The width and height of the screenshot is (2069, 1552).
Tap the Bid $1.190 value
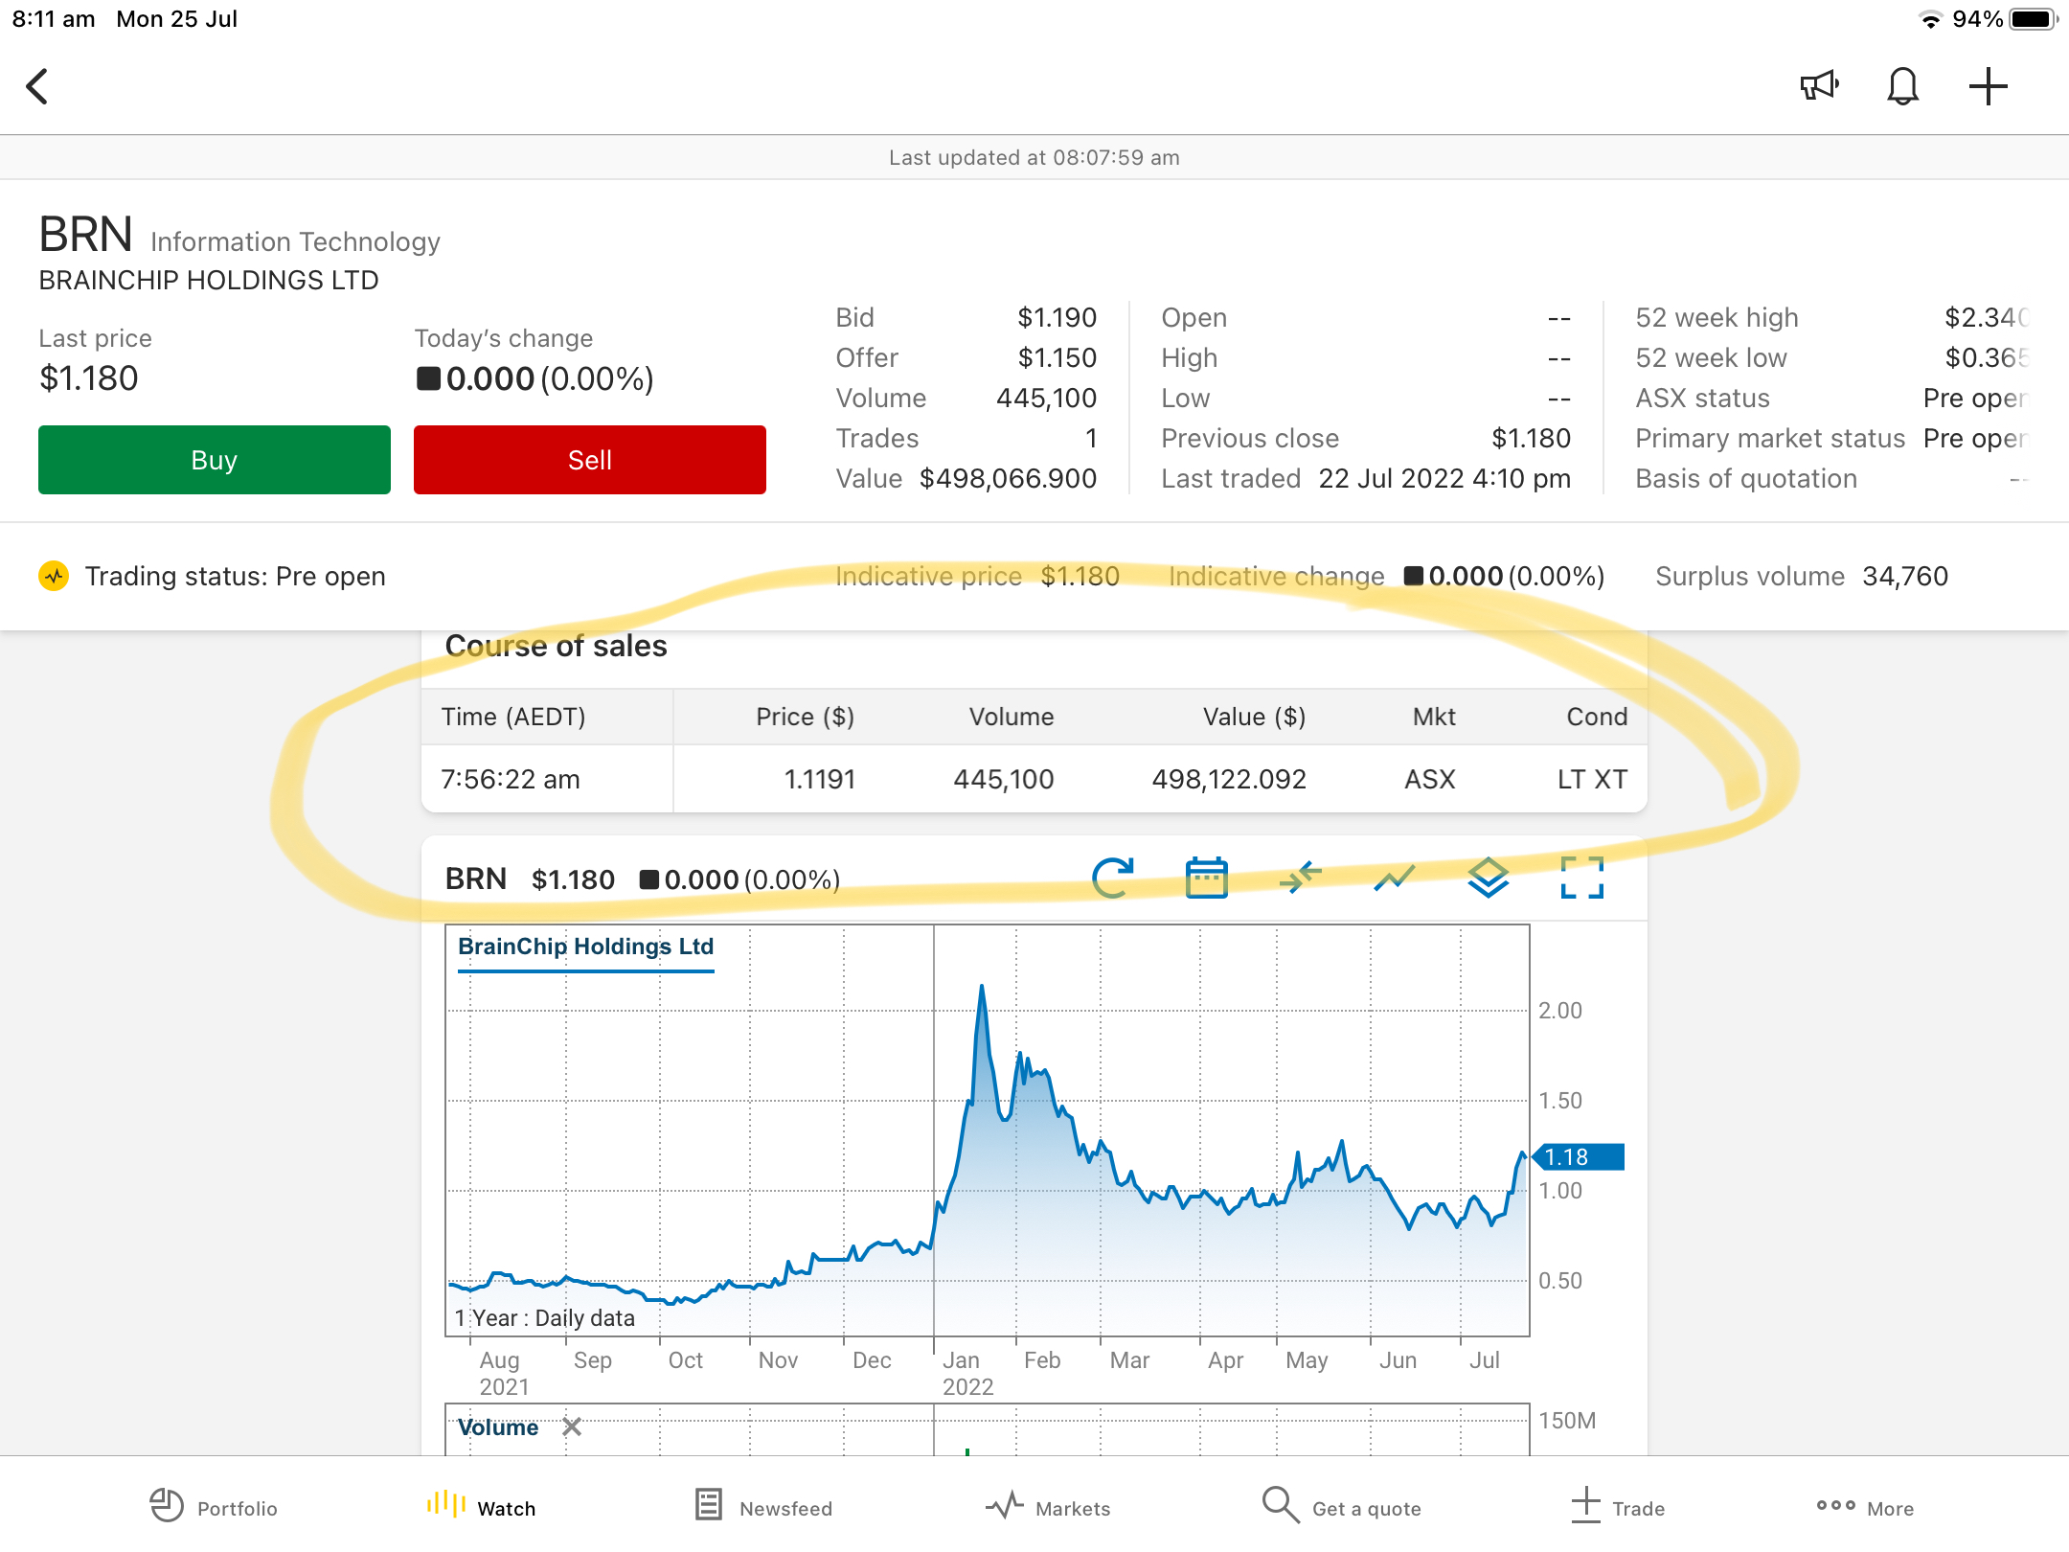point(1057,317)
